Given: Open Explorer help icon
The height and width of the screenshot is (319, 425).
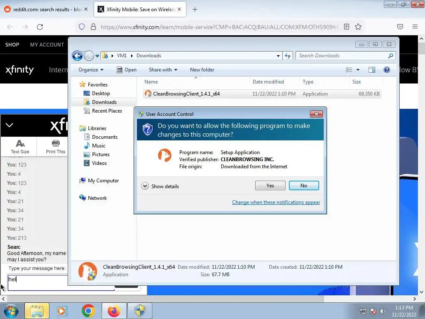Looking at the screenshot, I should 387,70.
